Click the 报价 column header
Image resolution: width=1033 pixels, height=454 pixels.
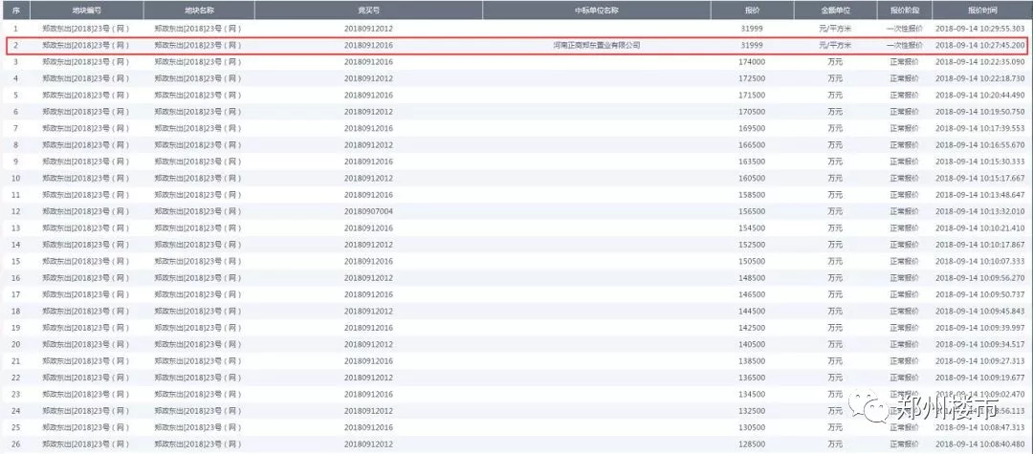(752, 11)
